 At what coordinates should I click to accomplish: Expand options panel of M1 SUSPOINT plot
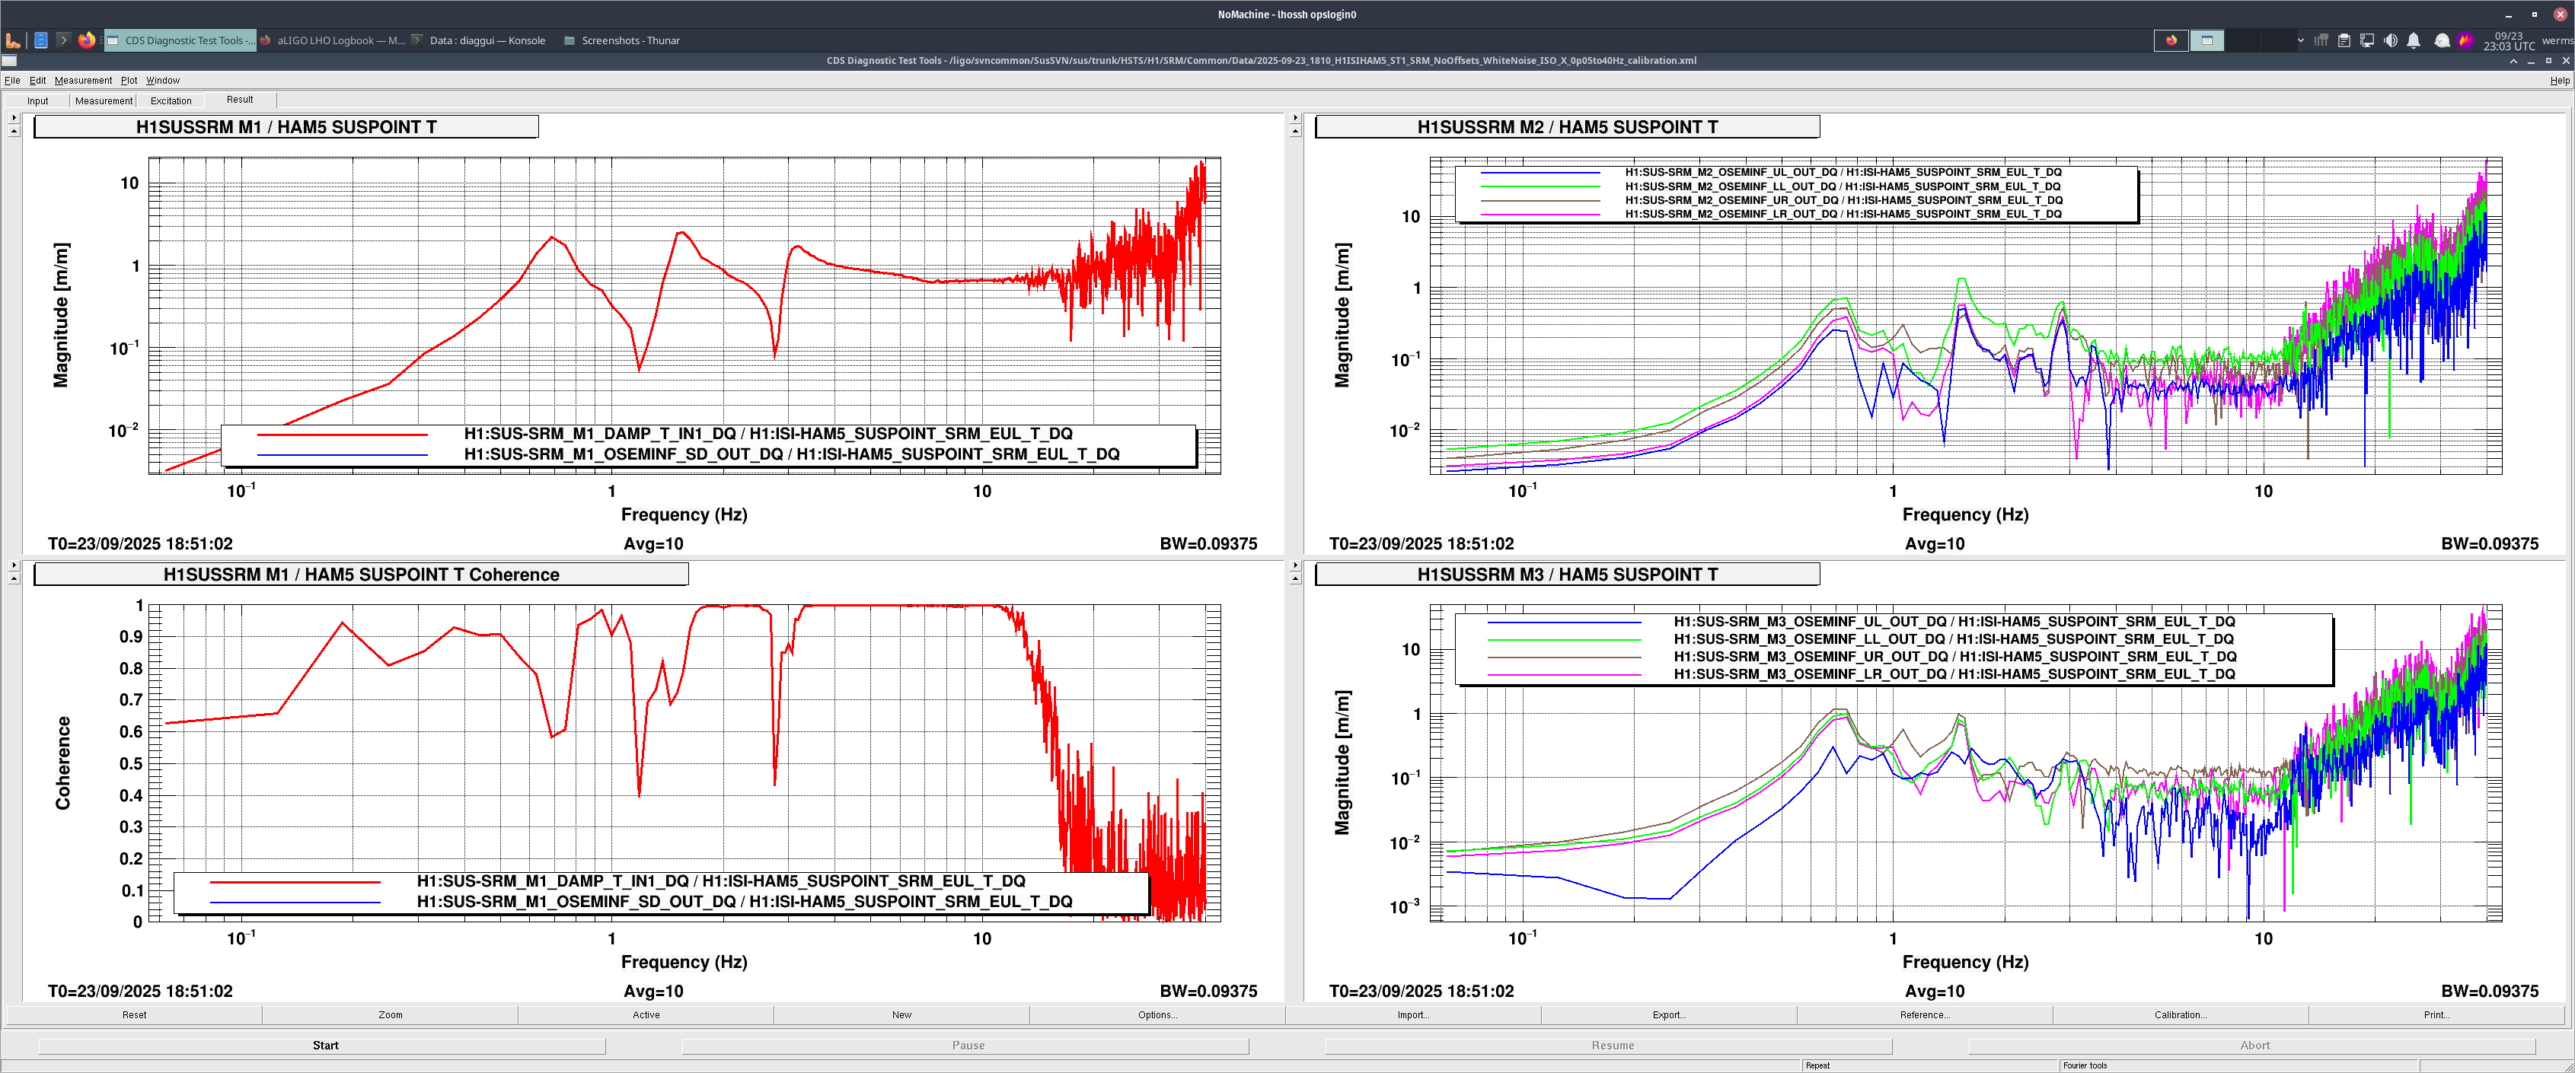pyautogui.click(x=13, y=117)
